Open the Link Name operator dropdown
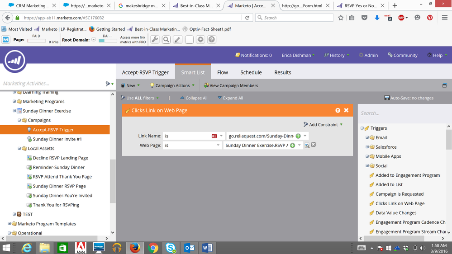452x254 pixels. pos(221,136)
